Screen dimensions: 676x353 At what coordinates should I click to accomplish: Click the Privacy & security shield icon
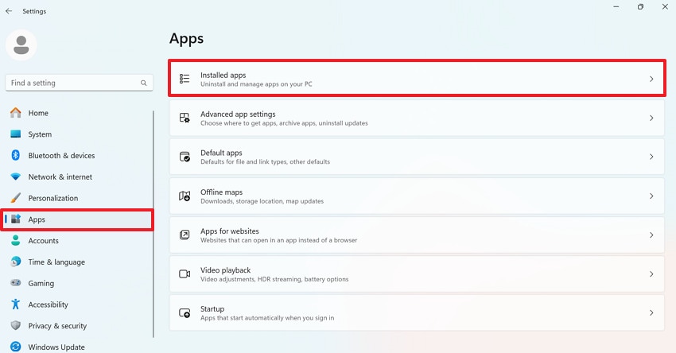(x=16, y=325)
